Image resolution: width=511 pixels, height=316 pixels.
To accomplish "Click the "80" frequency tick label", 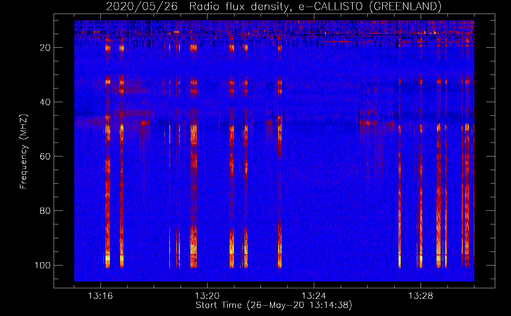I will [45, 211].
